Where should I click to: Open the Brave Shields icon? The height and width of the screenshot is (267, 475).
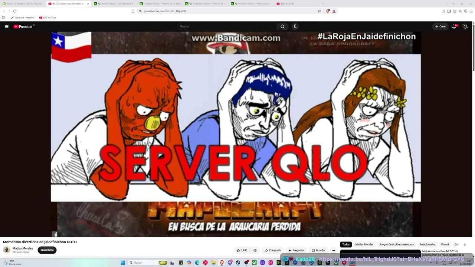pos(328,11)
